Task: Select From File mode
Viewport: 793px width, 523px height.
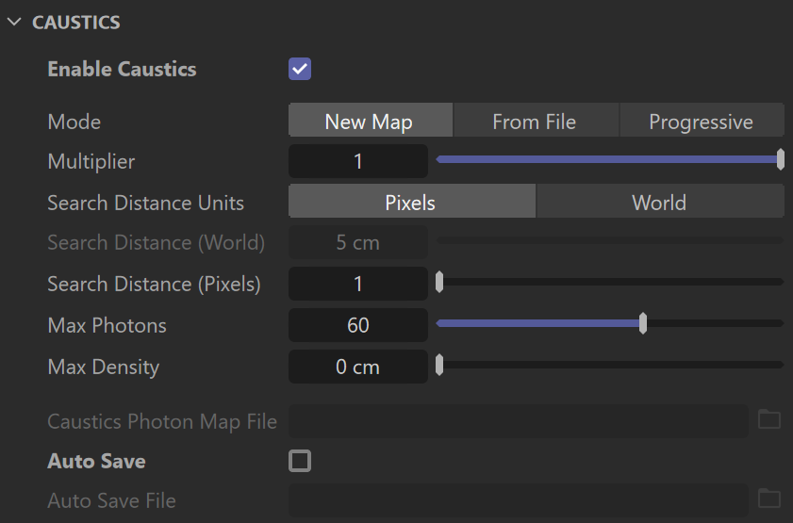Action: 537,121
